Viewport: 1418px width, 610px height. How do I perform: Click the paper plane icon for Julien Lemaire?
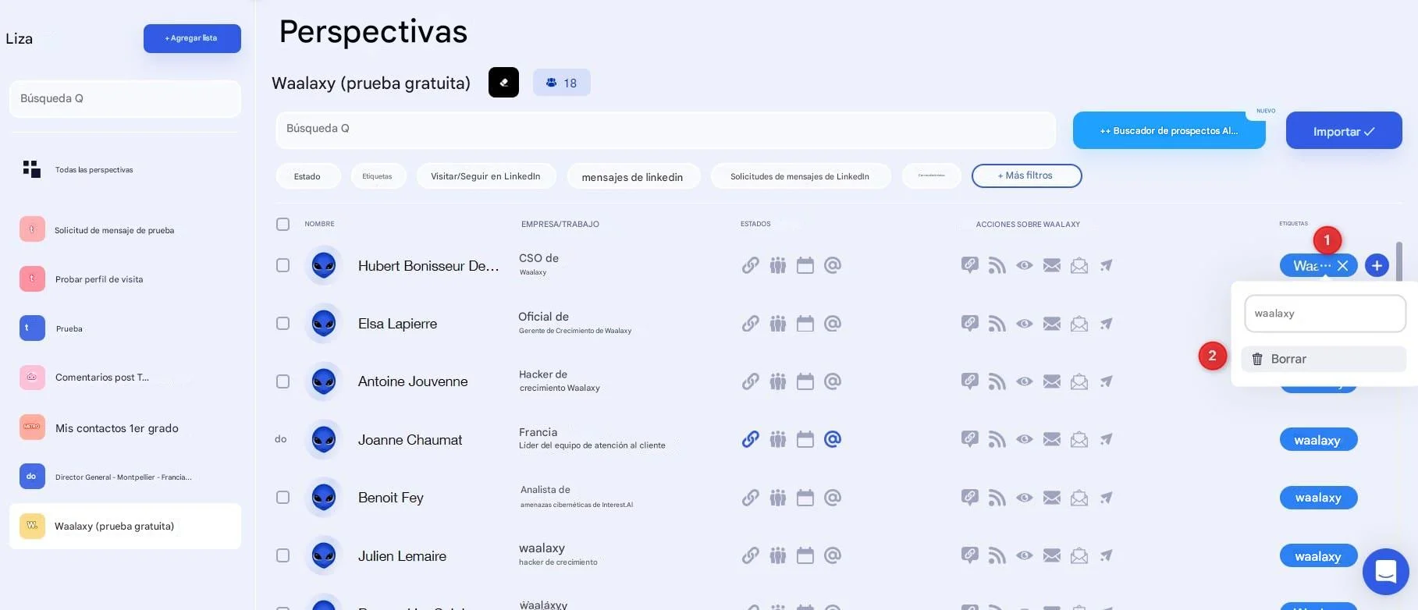point(1106,555)
